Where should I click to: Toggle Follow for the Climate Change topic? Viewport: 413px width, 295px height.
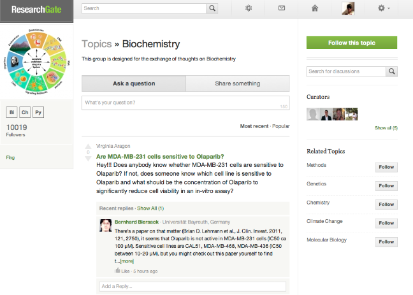point(386,222)
